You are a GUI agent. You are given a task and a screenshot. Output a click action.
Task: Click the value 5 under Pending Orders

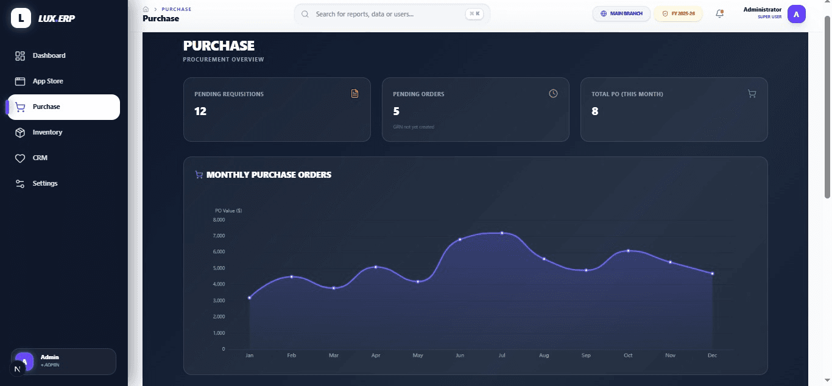[x=397, y=111]
